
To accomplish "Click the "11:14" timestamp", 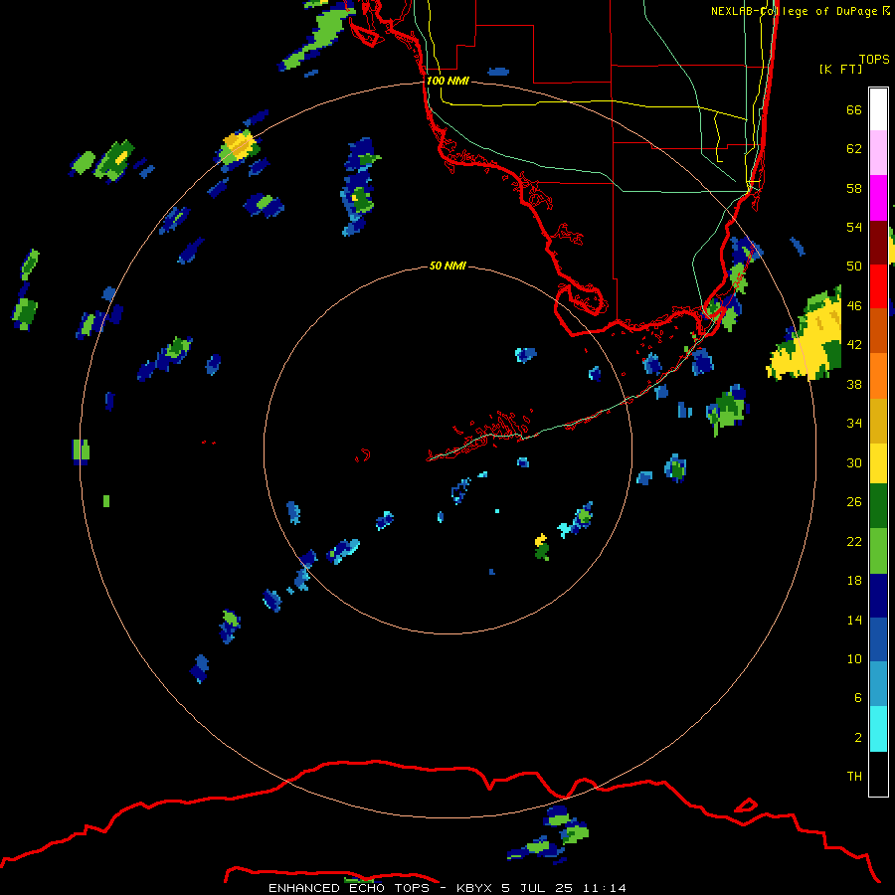I will pyautogui.click(x=605, y=888).
